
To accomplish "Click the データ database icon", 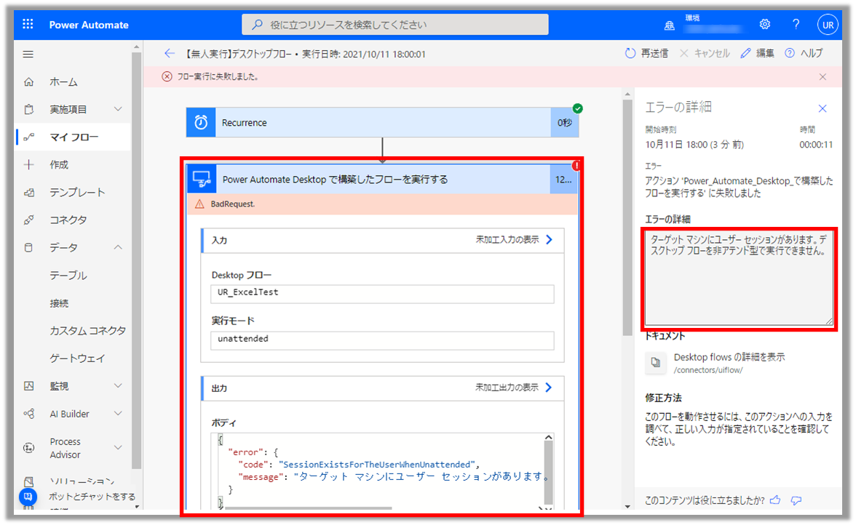I will pos(29,247).
